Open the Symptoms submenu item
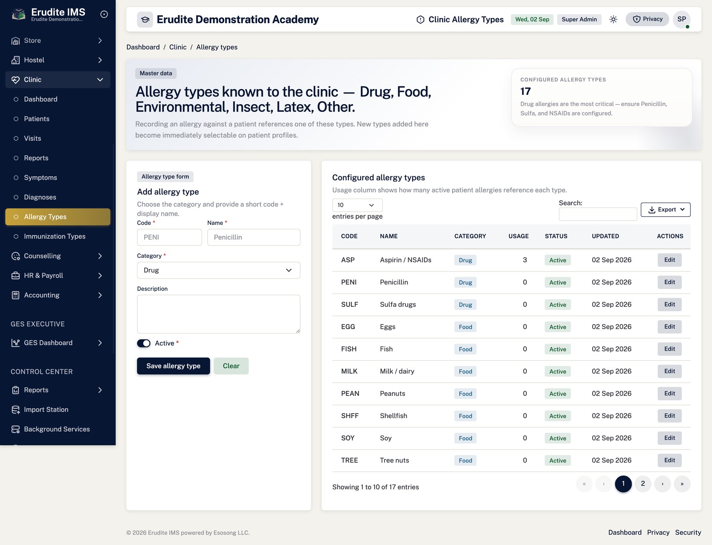This screenshot has width=712, height=545. tap(58, 178)
